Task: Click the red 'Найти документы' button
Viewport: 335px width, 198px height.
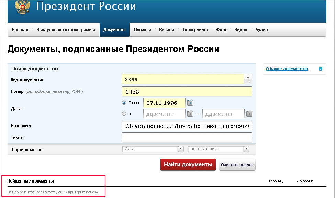Action: coord(188,165)
